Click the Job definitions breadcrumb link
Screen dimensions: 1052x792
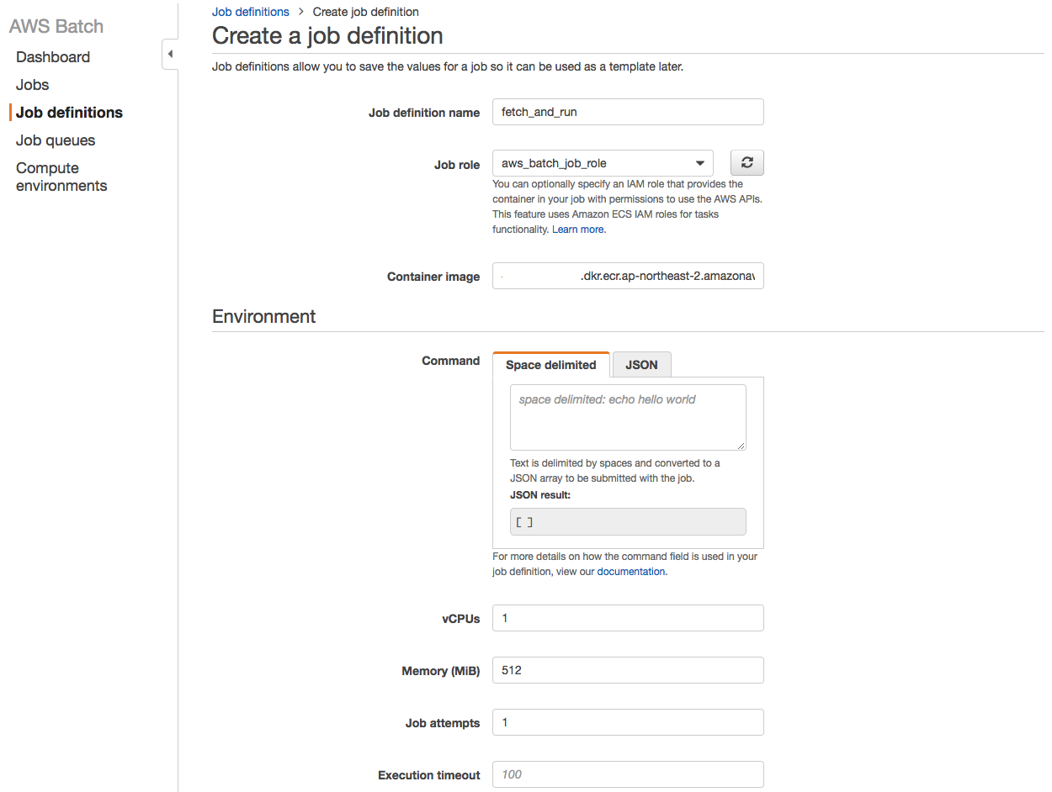point(250,12)
